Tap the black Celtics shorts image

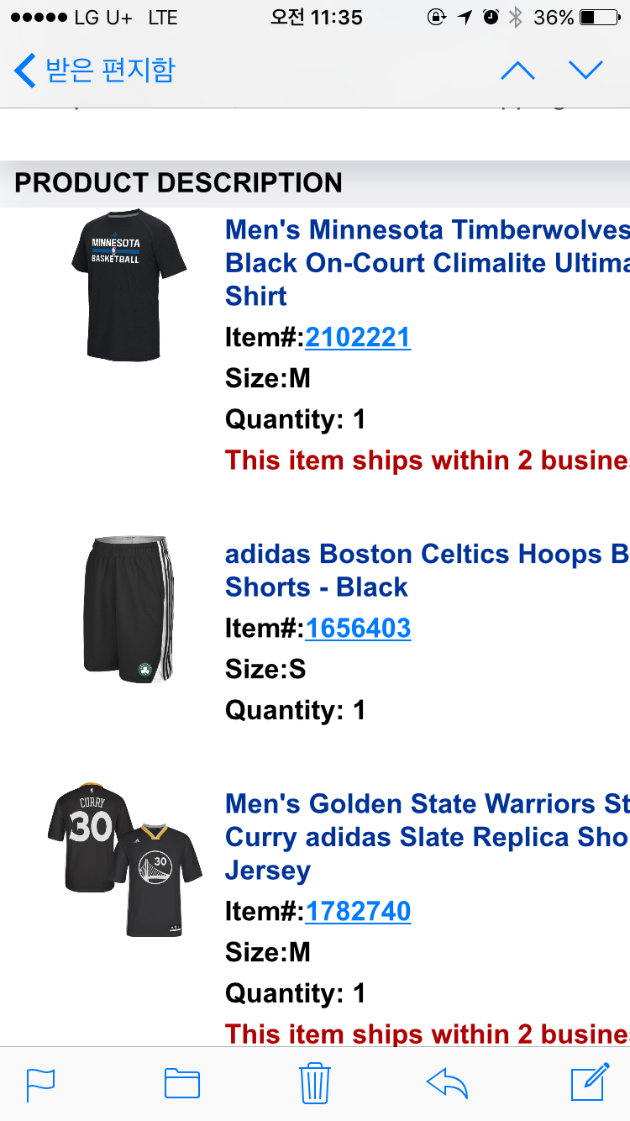129,609
